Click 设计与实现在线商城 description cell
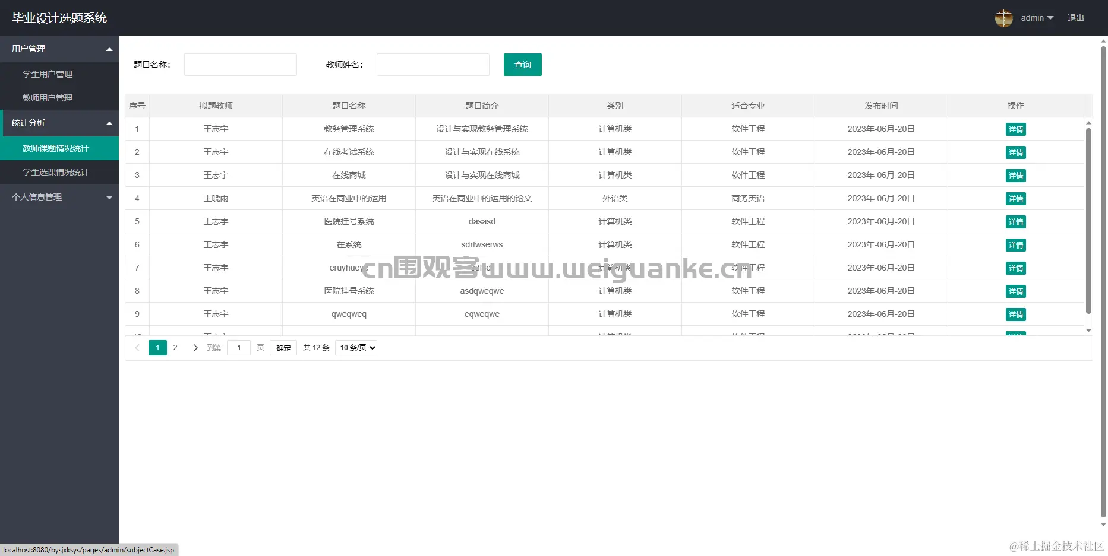The width and height of the screenshot is (1108, 556). [x=482, y=175]
